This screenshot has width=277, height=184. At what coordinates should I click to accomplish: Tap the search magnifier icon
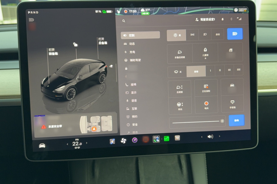click(x=124, y=21)
